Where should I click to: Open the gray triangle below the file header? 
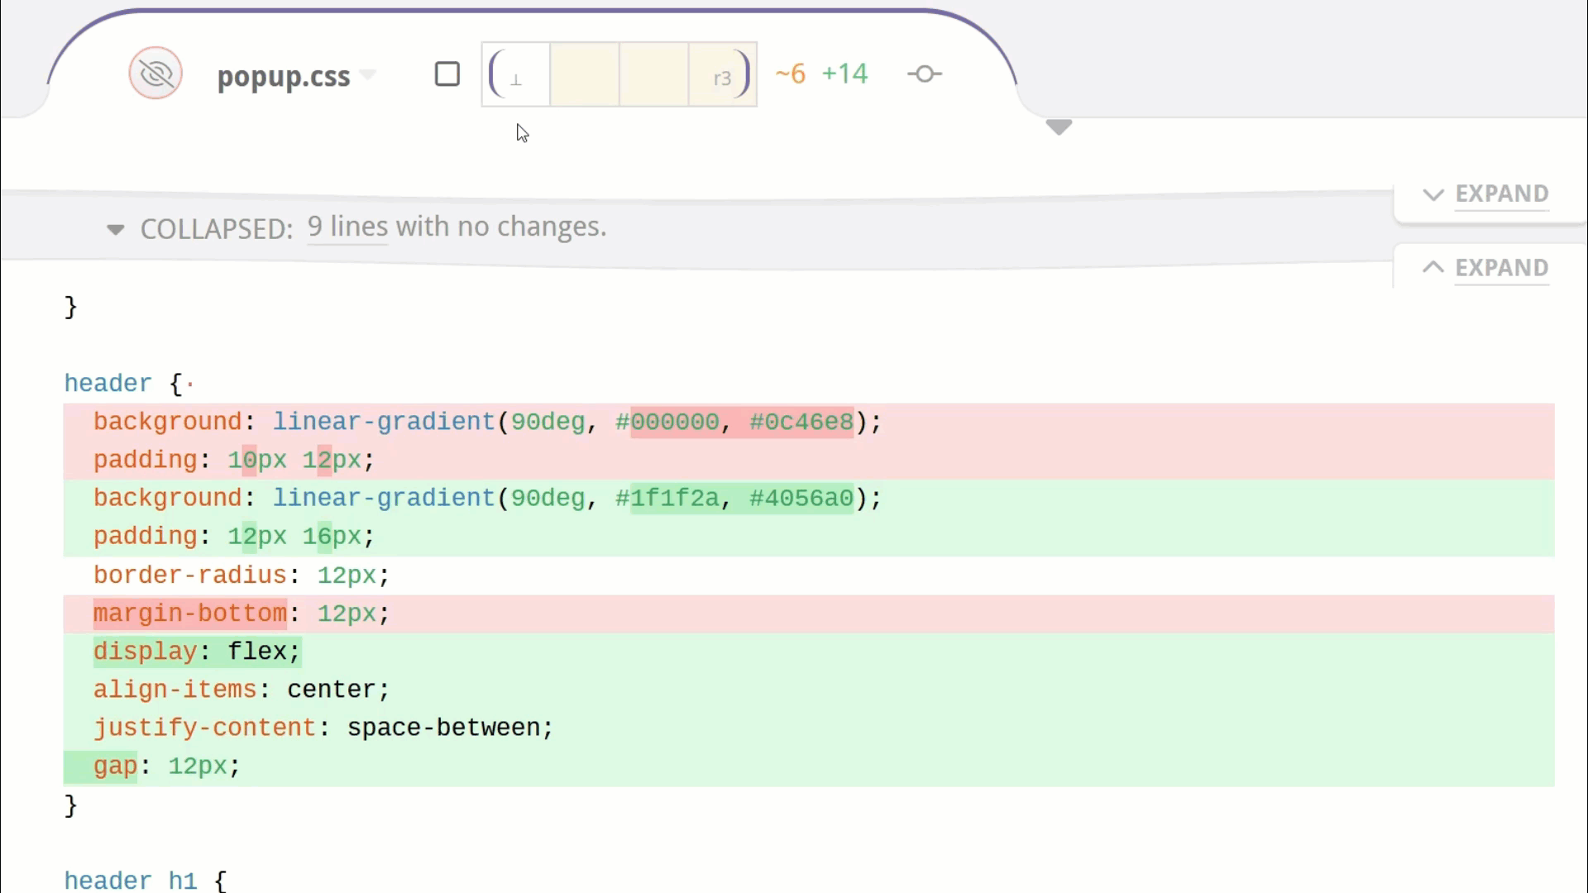point(1059,127)
